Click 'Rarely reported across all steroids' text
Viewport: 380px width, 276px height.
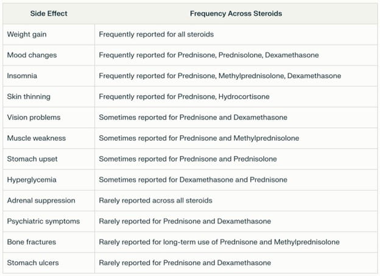click(x=155, y=200)
